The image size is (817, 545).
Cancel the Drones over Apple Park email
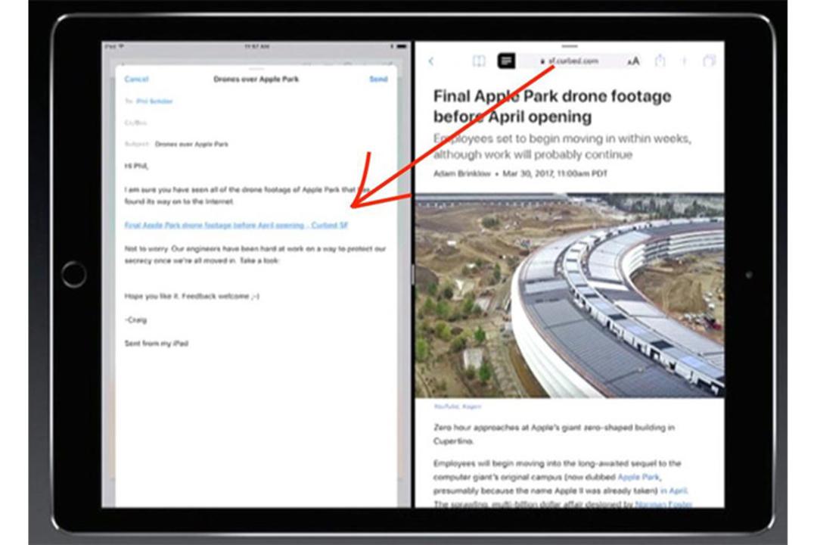click(136, 79)
